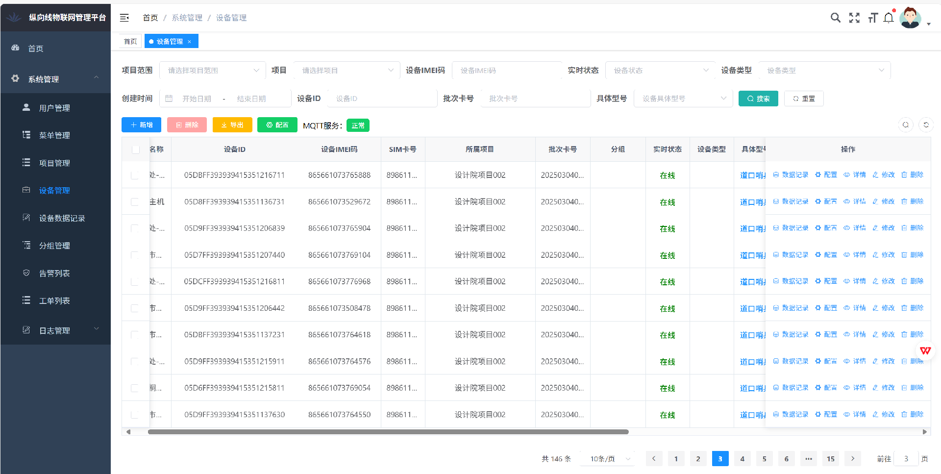Hide the search area with round search icon
The image size is (941, 474).
point(906,125)
